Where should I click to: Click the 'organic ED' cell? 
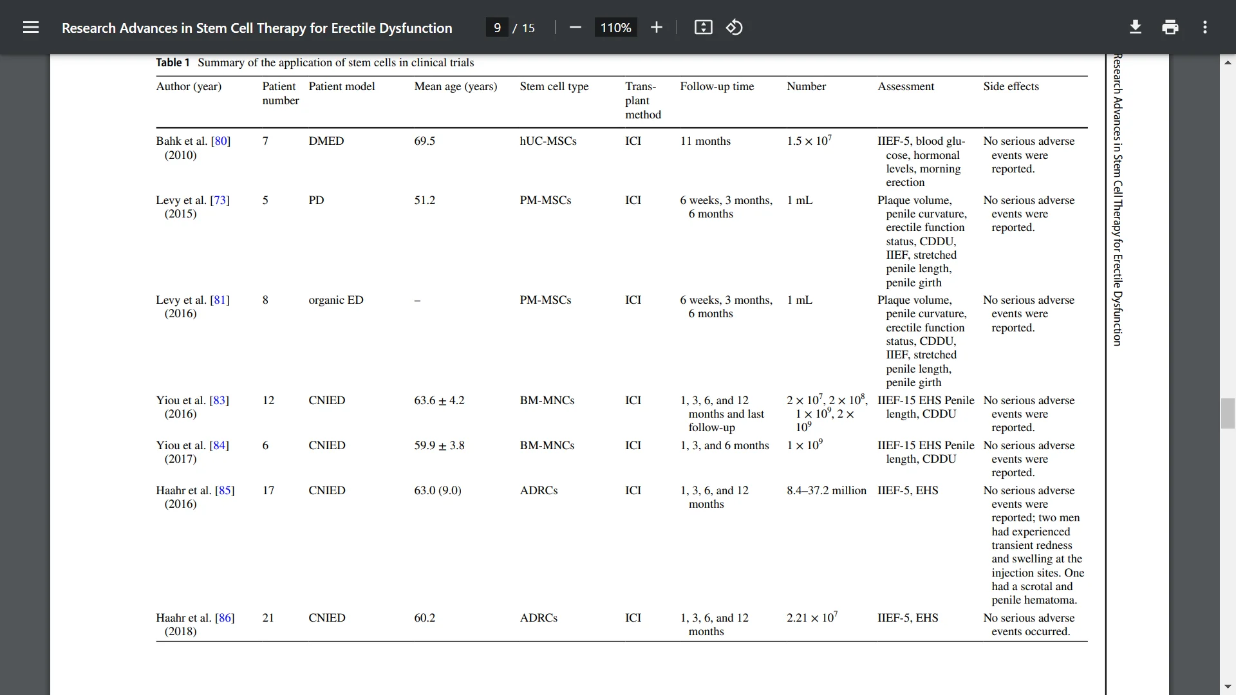point(336,300)
